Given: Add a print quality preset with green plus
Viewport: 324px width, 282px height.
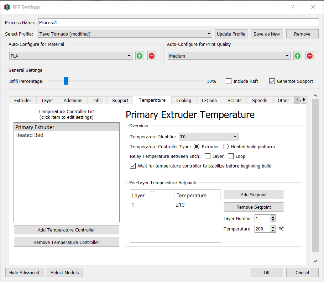Looking at the screenshot, I should pos(298,56).
